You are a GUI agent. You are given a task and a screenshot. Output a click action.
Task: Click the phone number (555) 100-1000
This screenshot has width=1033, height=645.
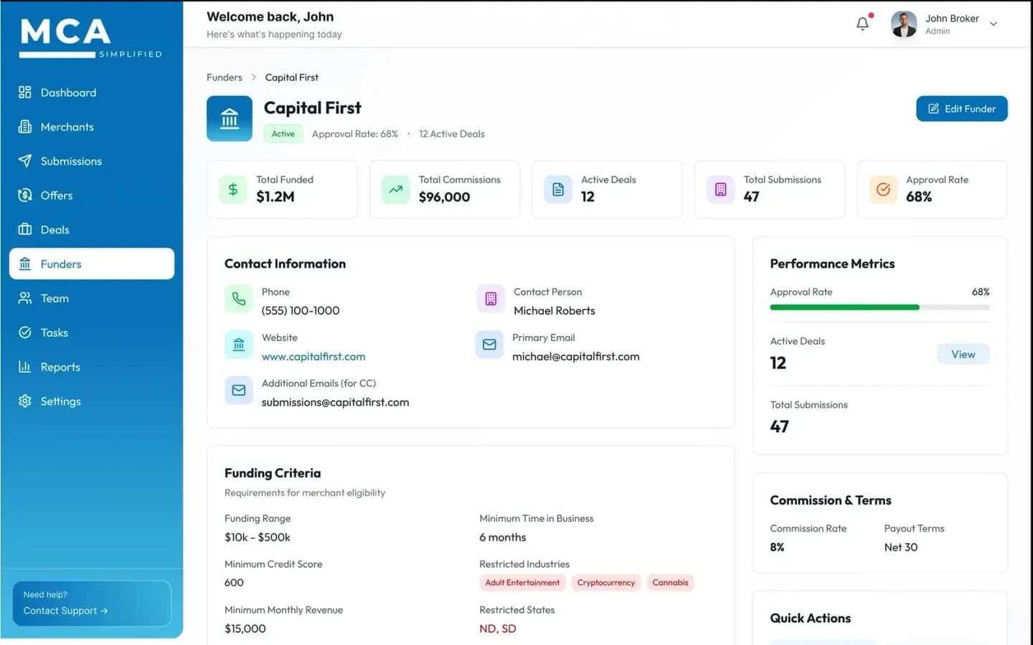pyautogui.click(x=301, y=310)
